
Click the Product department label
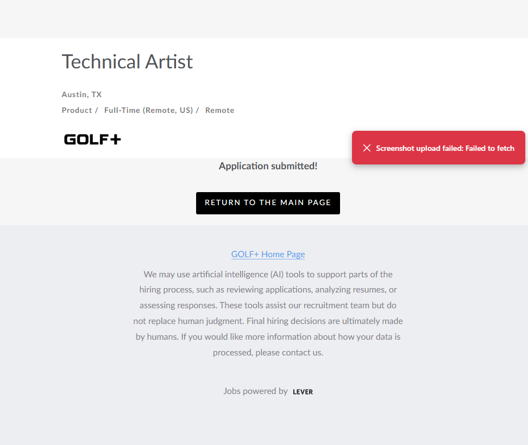point(77,110)
